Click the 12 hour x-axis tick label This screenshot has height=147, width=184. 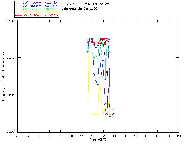(93, 136)
